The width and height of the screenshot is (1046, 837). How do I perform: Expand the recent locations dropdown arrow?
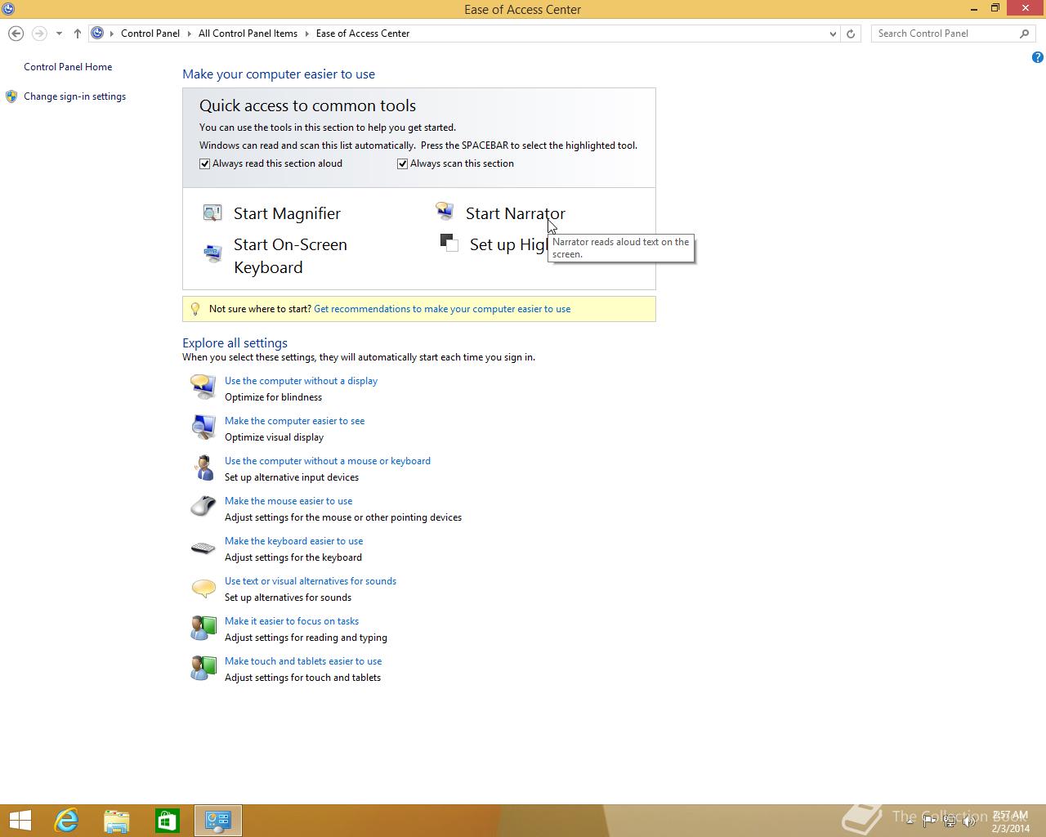tap(59, 34)
